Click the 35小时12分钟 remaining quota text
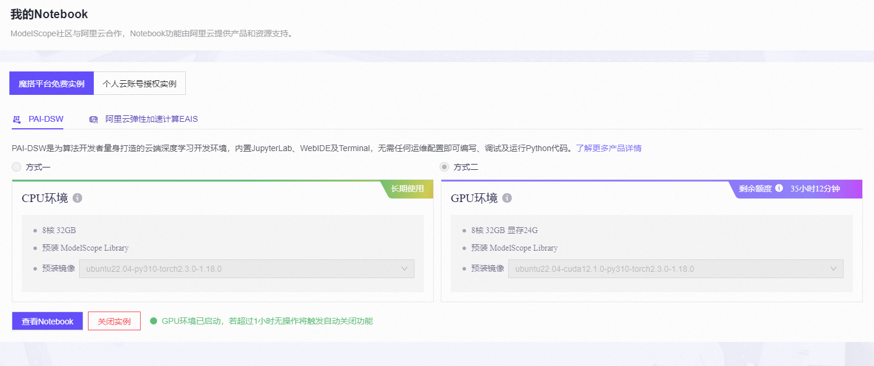The image size is (874, 366). point(815,189)
